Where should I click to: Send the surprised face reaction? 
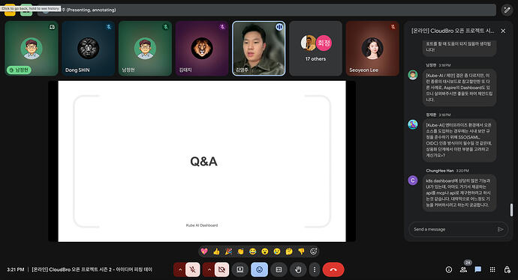tap(265, 252)
